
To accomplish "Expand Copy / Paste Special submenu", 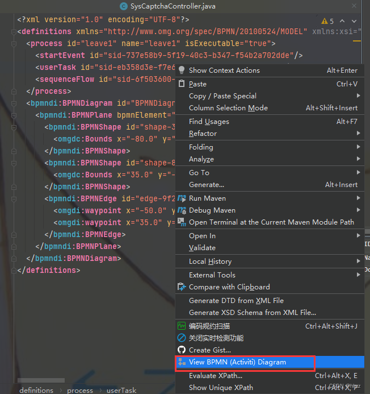I will point(270,96).
